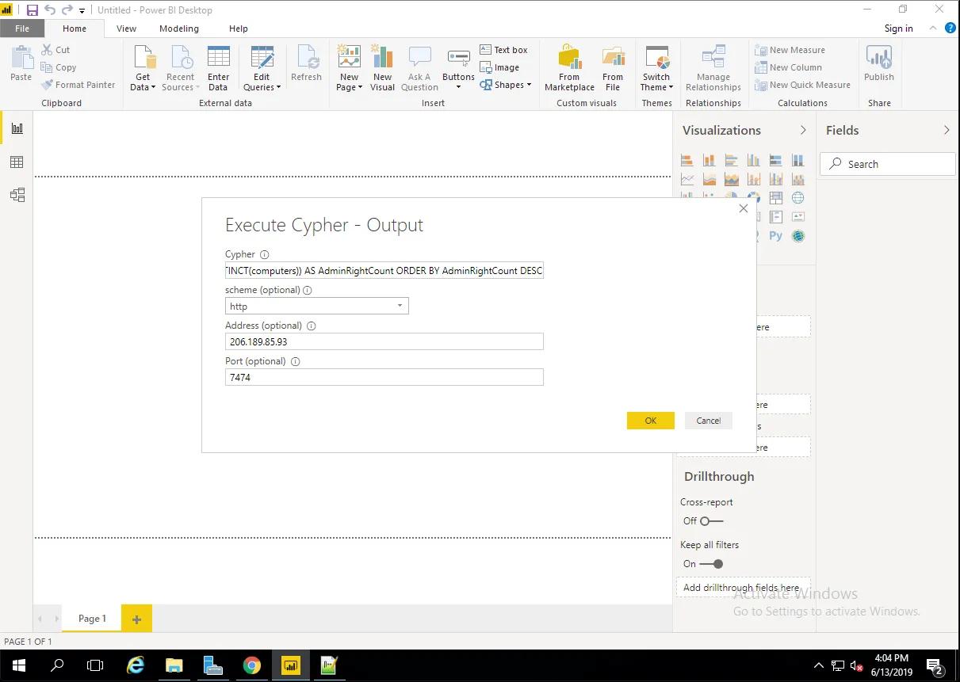The image size is (960, 682).
Task: Select the stacked bar chart visualization
Action: coord(687,160)
